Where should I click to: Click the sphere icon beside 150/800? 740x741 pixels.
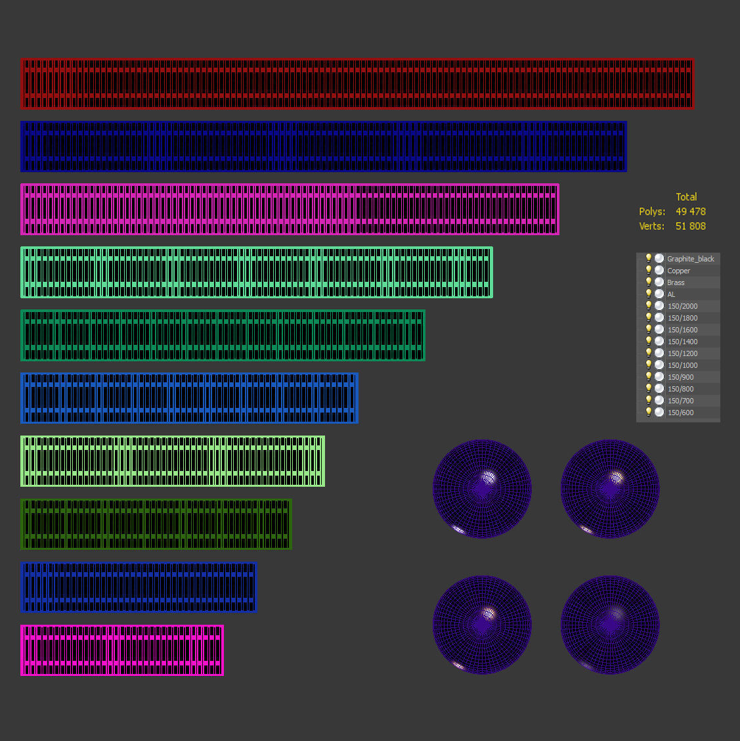pyautogui.click(x=659, y=388)
